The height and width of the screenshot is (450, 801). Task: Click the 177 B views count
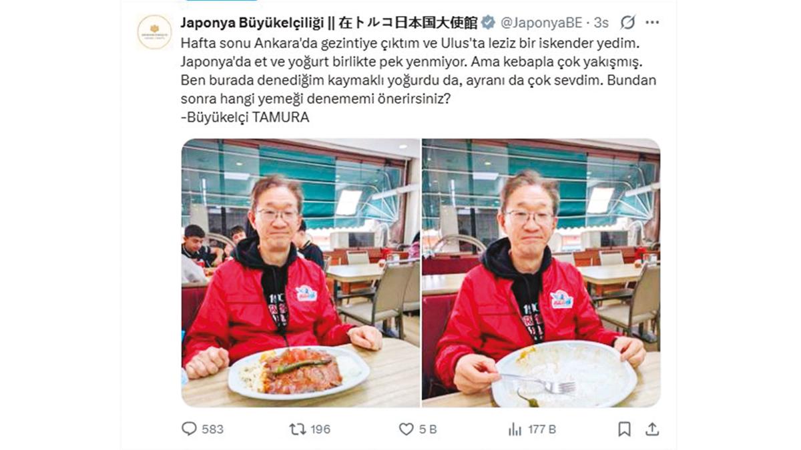point(542,429)
